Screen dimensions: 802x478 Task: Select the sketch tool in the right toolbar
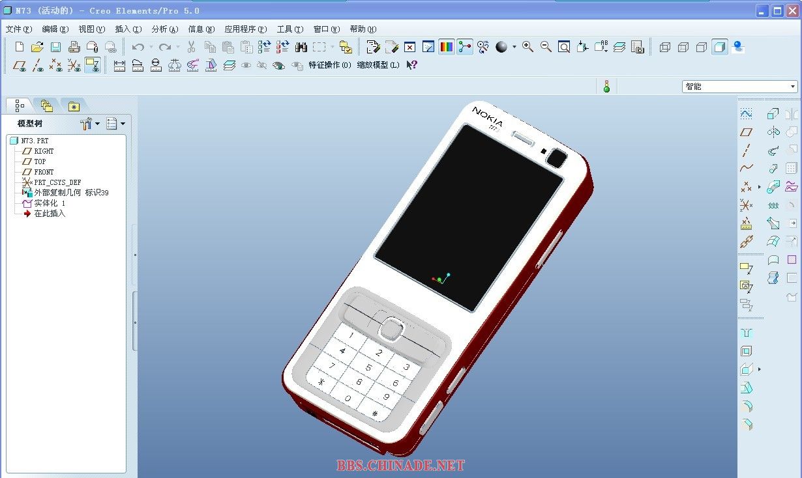point(747,114)
